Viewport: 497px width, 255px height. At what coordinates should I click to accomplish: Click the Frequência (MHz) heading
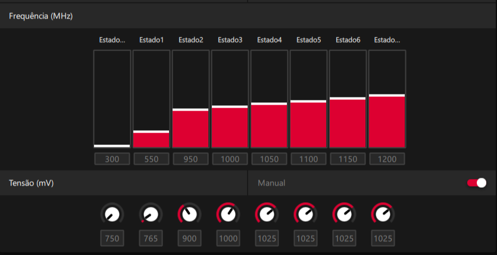[x=41, y=16]
